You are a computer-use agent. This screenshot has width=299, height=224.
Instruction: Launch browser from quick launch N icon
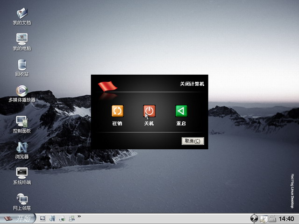[52, 218]
